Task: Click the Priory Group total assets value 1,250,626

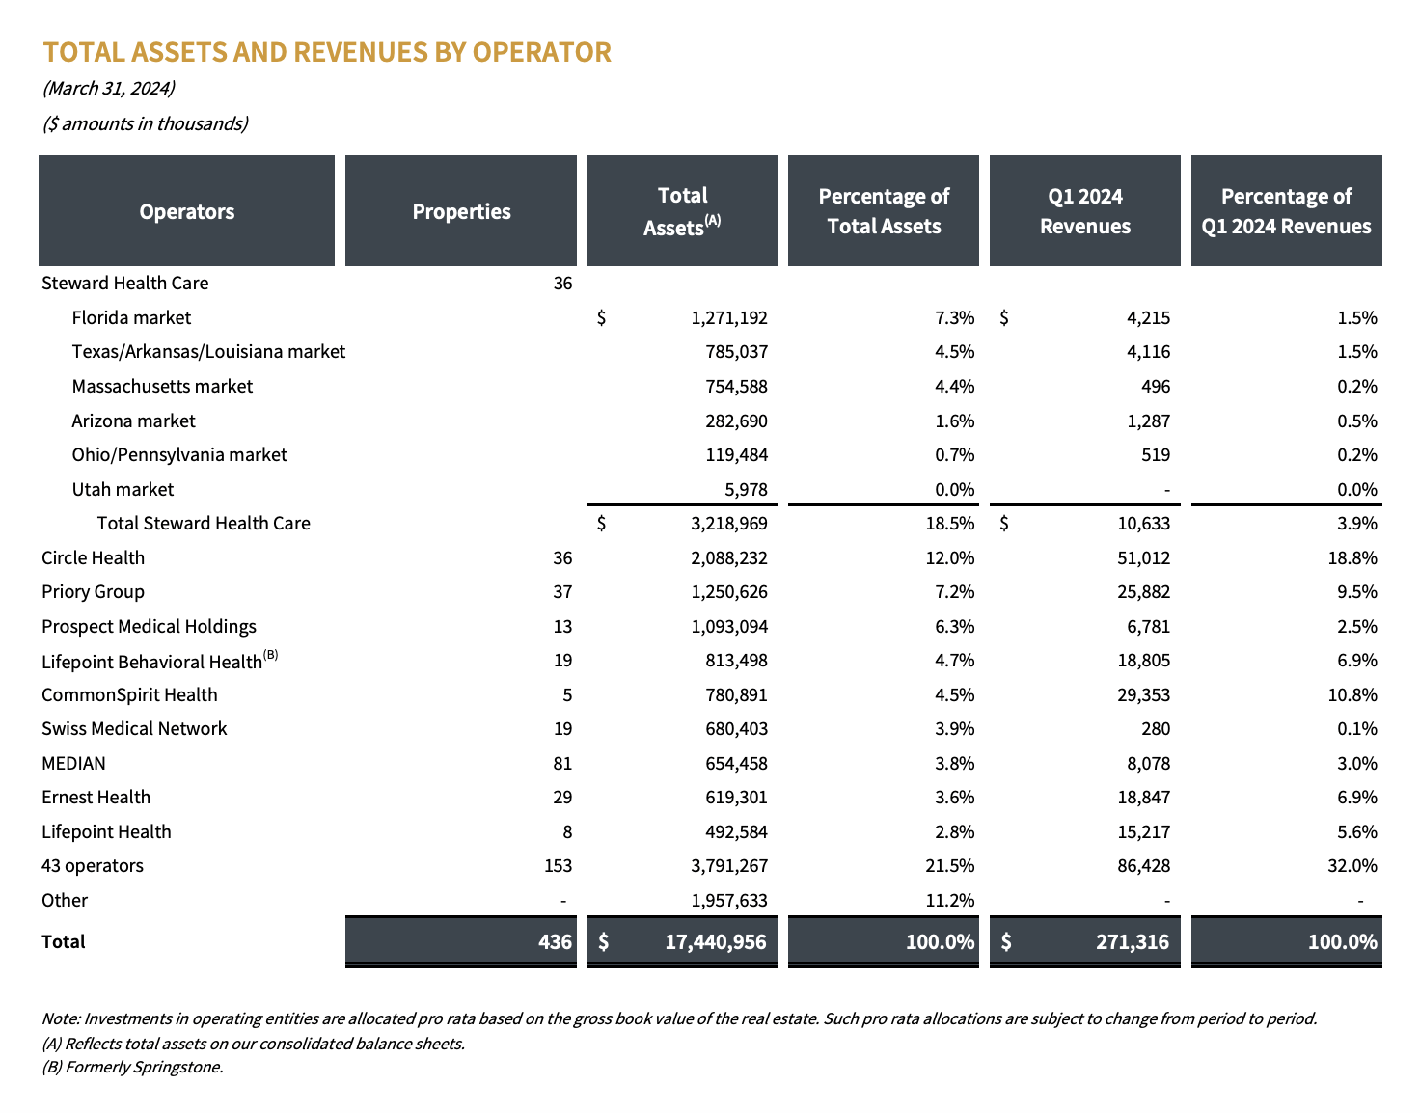Action: click(x=729, y=592)
